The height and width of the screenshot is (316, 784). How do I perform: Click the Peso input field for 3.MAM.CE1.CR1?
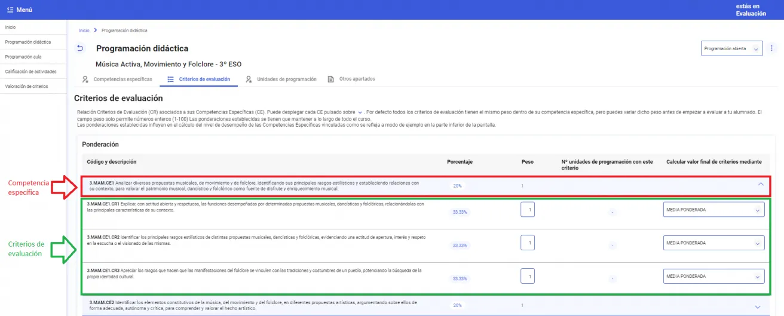click(x=528, y=210)
